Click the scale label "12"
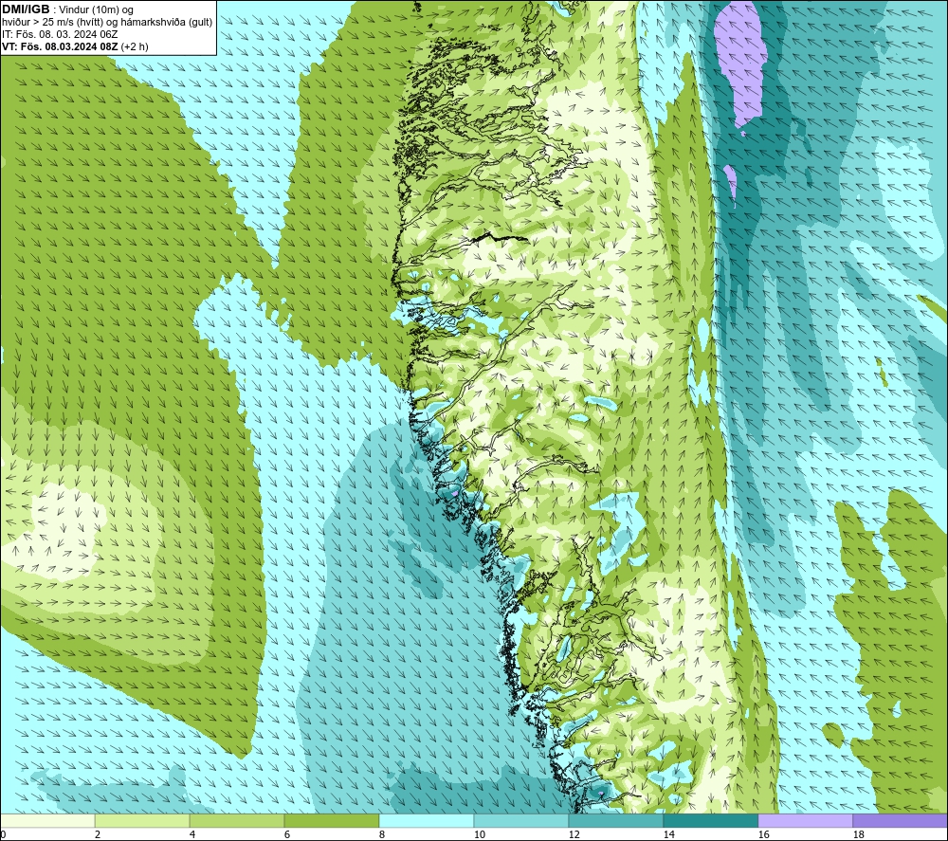Viewport: 948px width, 841px height. click(x=574, y=835)
